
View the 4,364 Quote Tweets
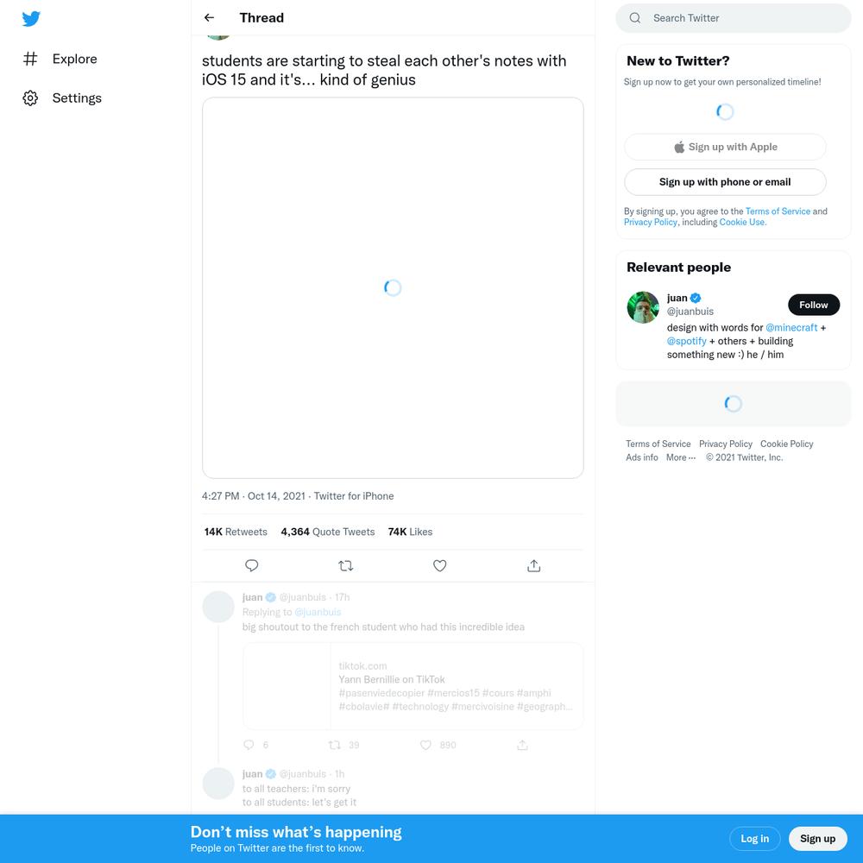tap(327, 532)
